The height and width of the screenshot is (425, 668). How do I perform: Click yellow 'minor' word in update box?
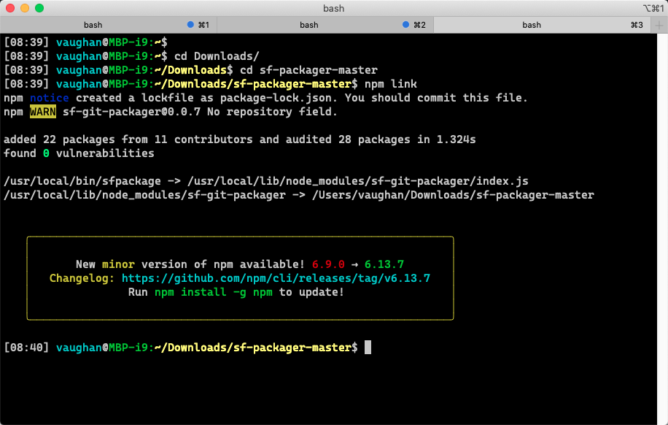click(118, 264)
